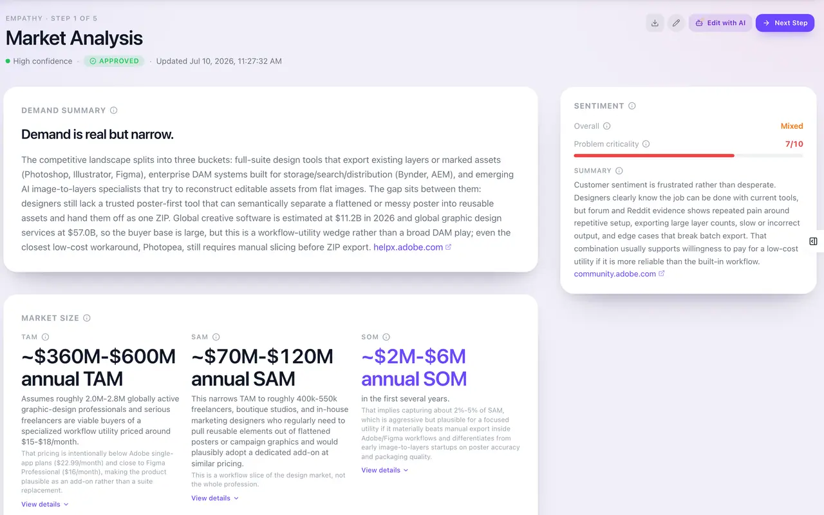Click the '~$360M-$600M annual TAM' figure
Image resolution: width=824 pixels, height=515 pixels.
[98, 368]
